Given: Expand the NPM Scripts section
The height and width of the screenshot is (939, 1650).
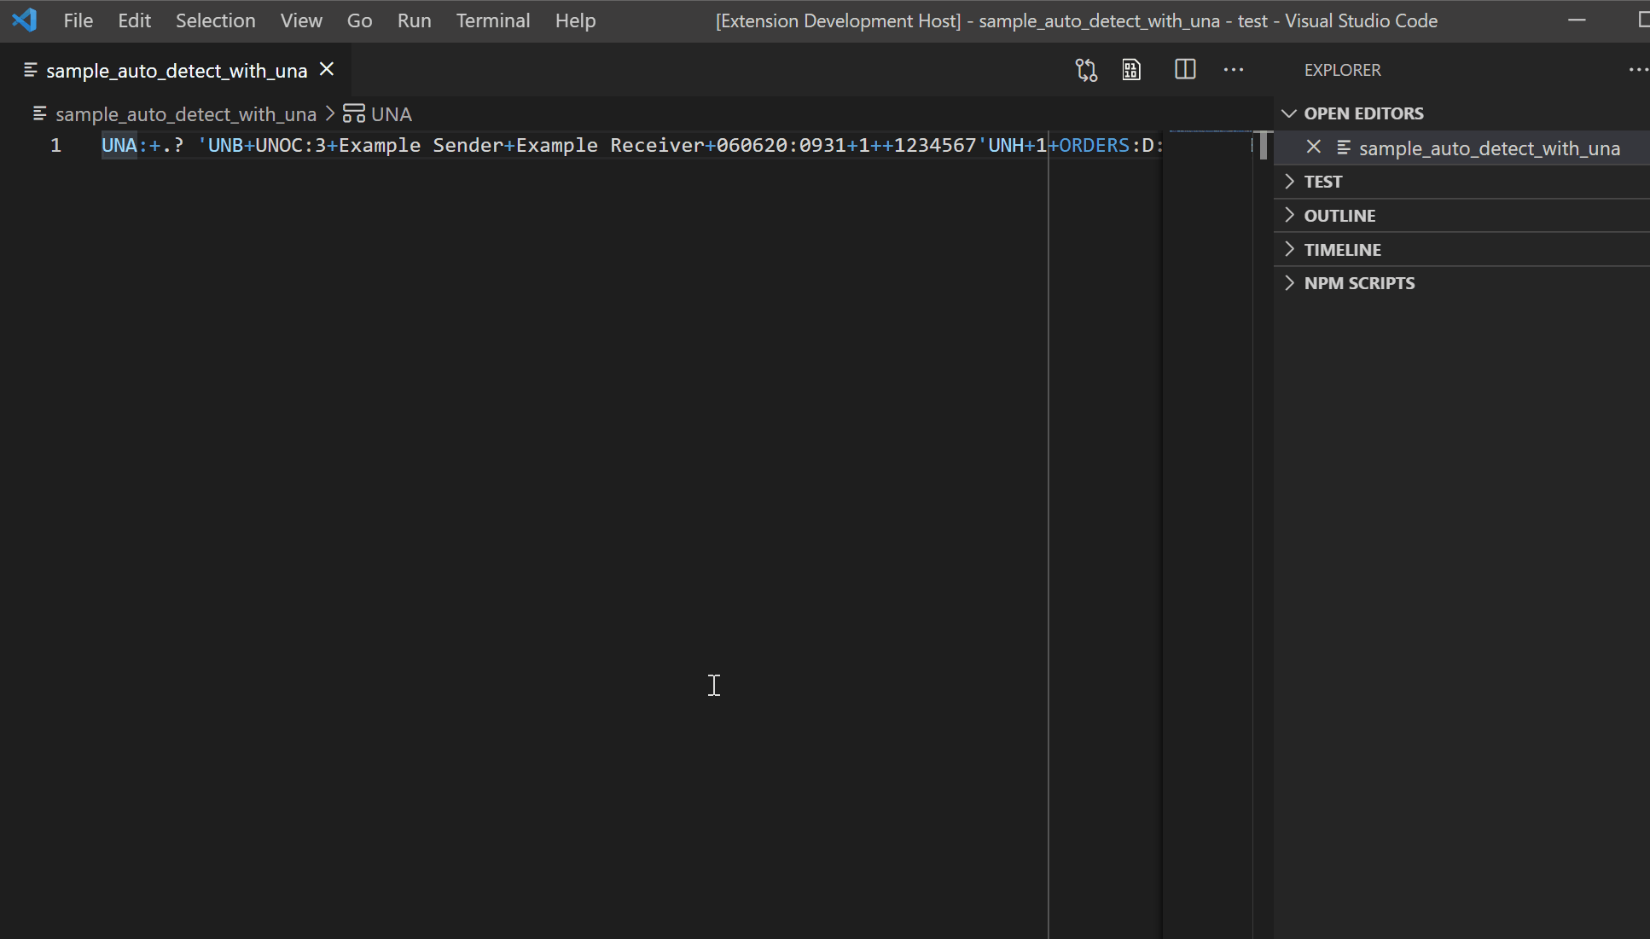Looking at the screenshot, I should coord(1359,283).
